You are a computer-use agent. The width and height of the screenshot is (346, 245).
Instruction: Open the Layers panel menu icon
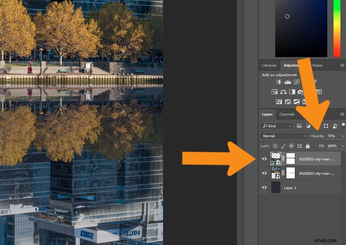(x=342, y=114)
